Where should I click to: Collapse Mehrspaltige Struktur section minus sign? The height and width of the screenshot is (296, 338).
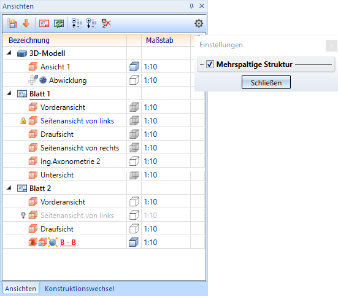tap(202, 64)
